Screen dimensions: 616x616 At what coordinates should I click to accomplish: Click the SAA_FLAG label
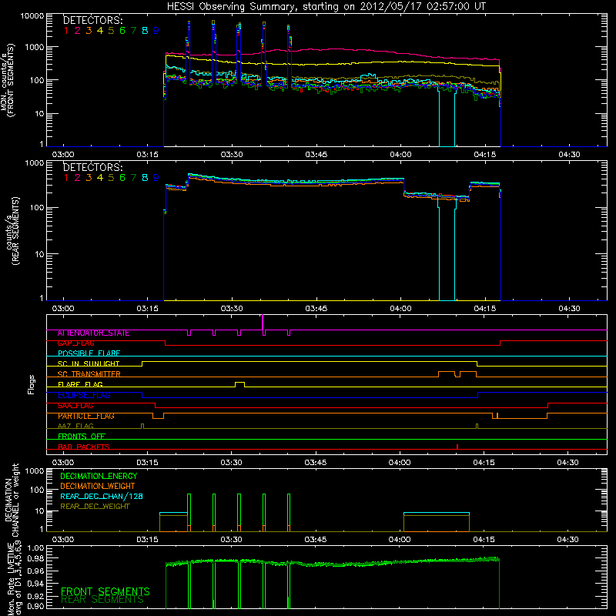(75, 406)
